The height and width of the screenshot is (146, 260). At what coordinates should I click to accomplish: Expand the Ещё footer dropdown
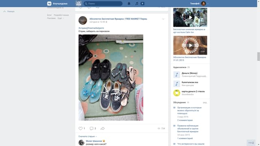(61, 18)
